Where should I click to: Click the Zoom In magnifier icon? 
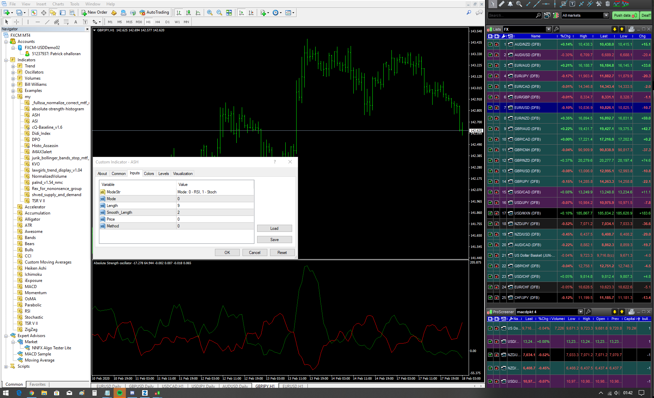click(x=210, y=13)
